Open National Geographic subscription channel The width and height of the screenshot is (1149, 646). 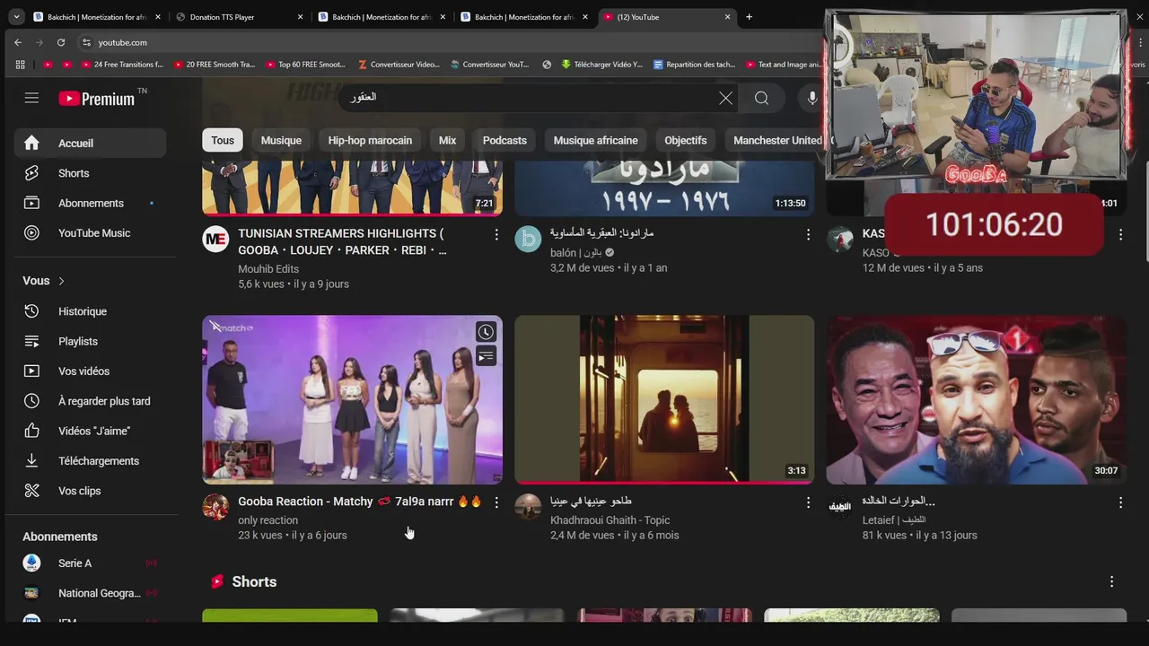click(90, 593)
